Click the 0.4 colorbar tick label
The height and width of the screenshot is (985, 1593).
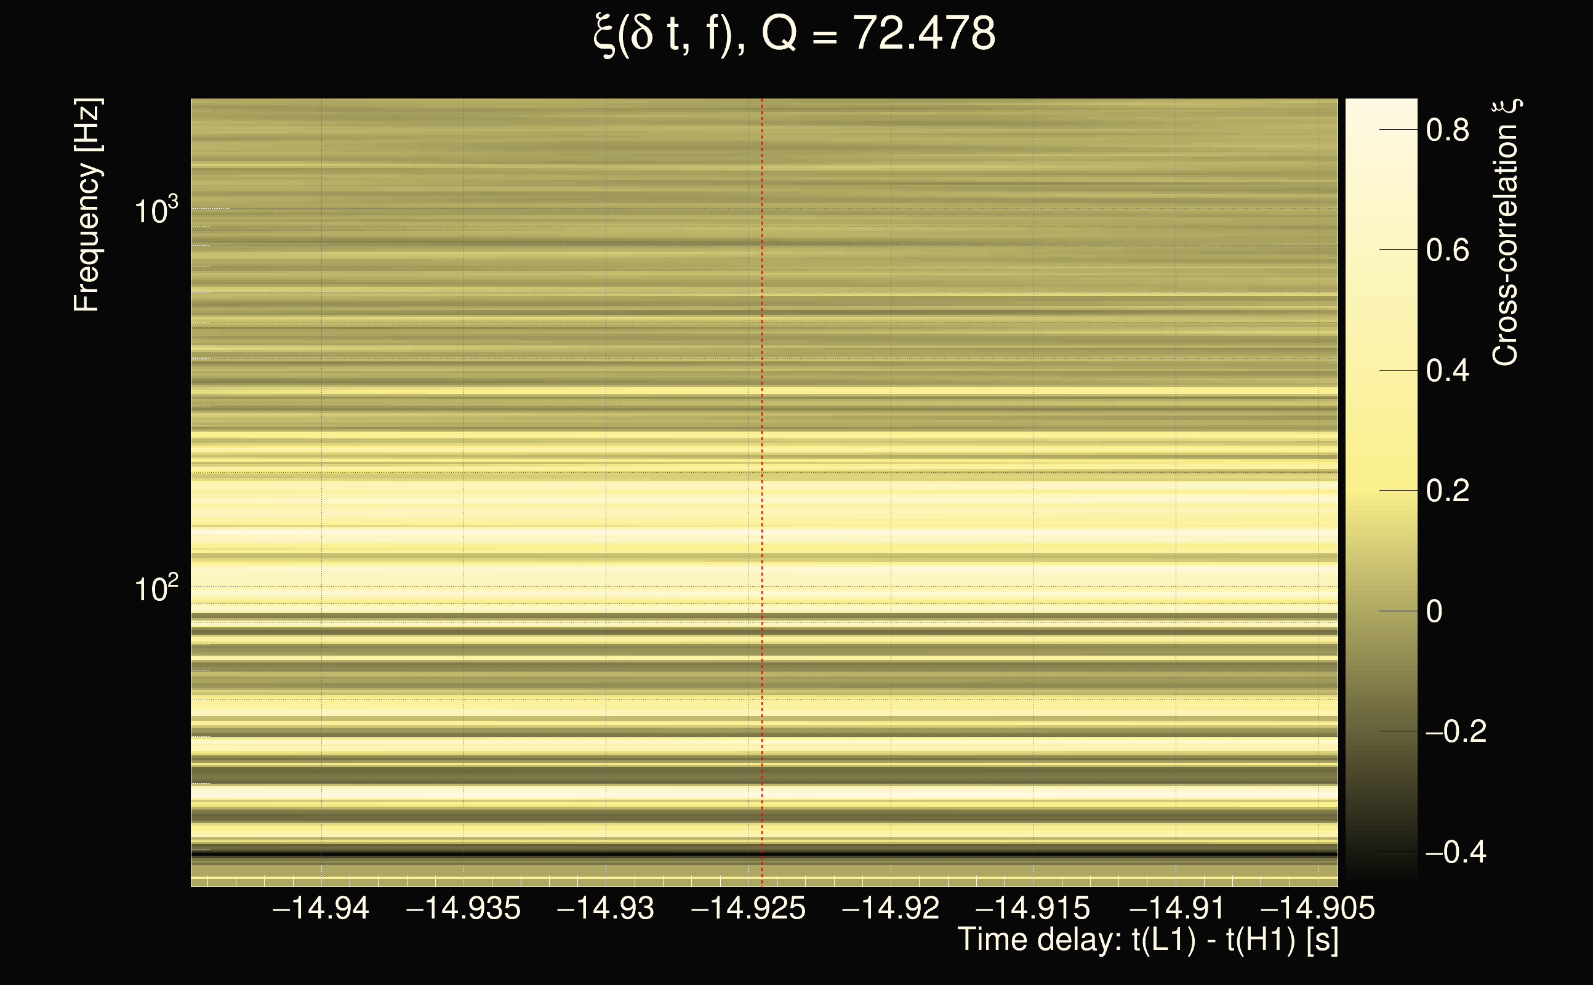(x=1447, y=371)
